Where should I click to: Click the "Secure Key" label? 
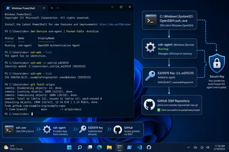(217, 76)
